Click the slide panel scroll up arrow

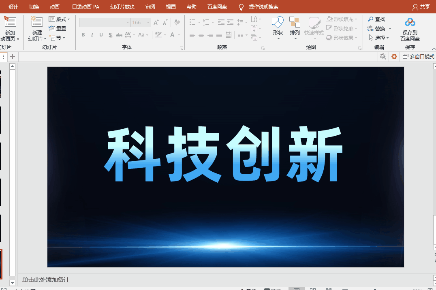(x=12, y=66)
